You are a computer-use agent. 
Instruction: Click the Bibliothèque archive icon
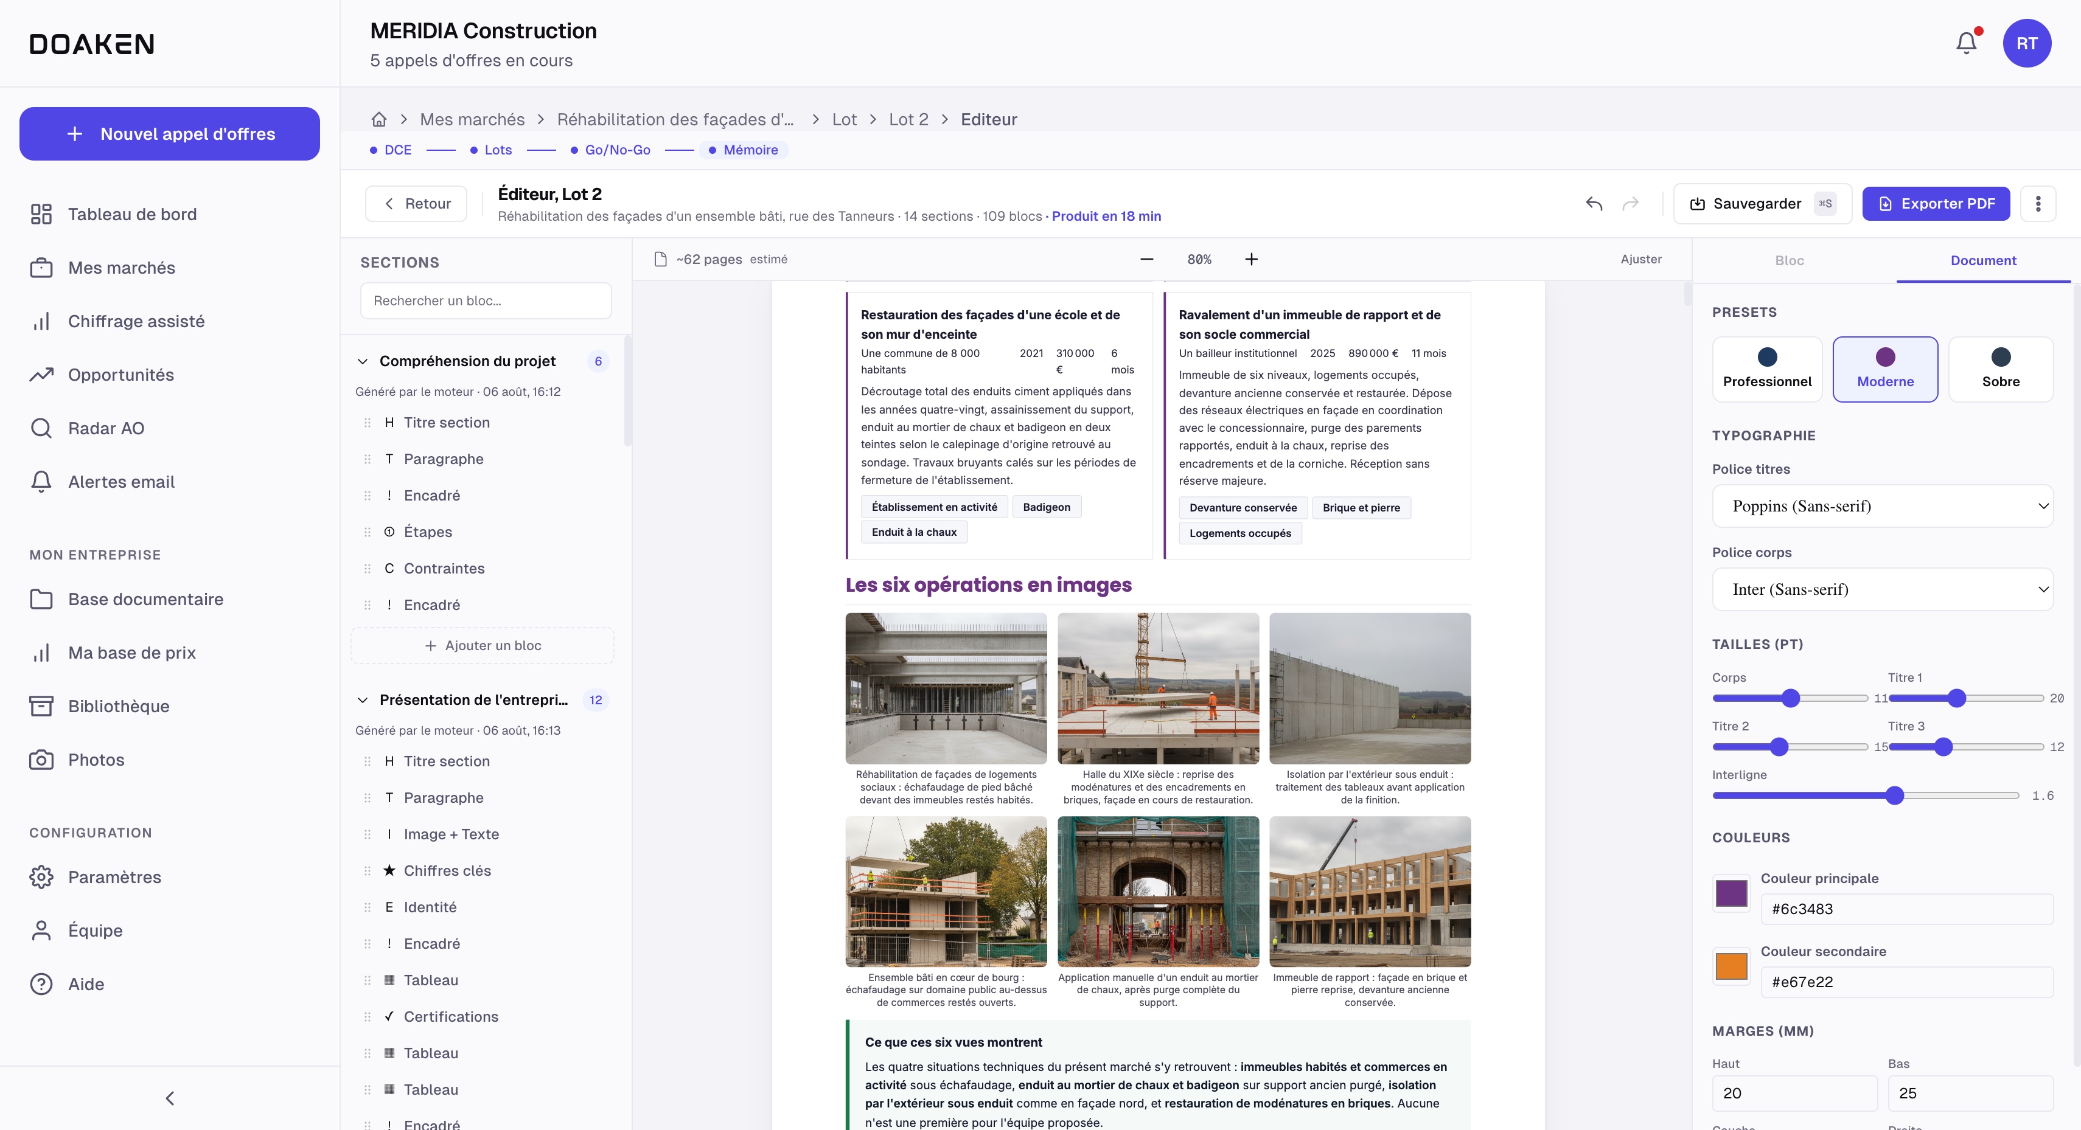tap(41, 706)
